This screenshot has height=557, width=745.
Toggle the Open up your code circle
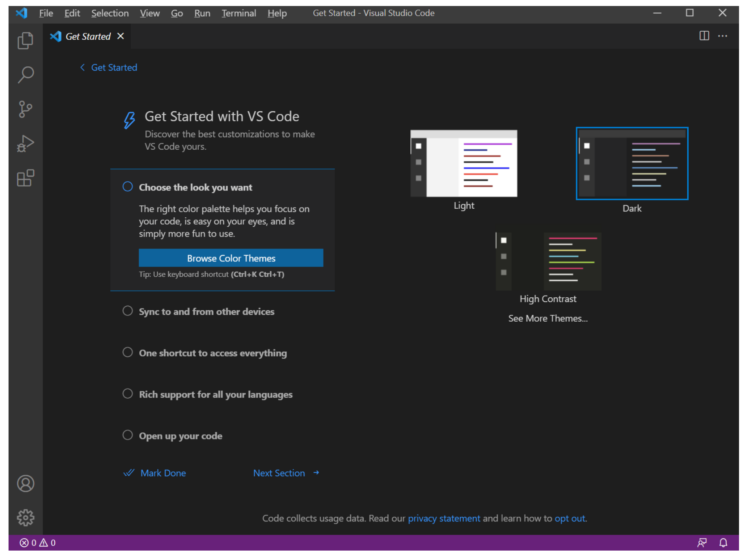point(127,435)
